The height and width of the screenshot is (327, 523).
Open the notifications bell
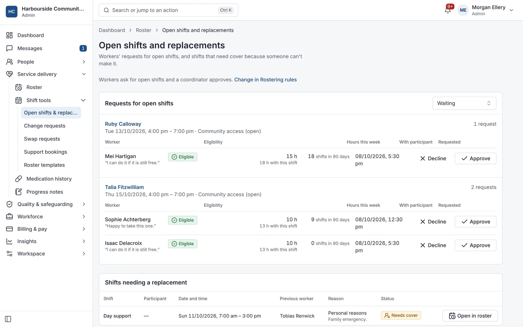click(448, 10)
